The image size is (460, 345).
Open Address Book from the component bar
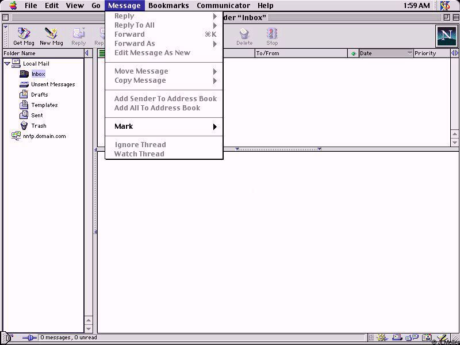(x=427, y=338)
